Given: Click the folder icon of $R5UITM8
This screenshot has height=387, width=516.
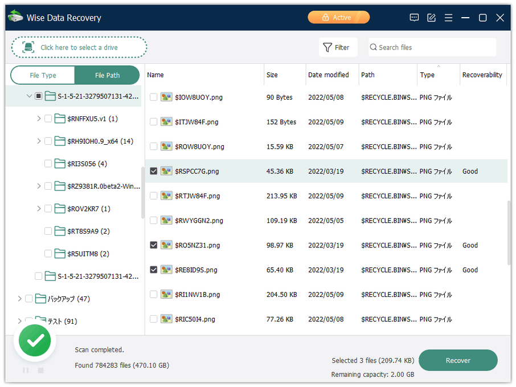Looking at the screenshot, I should coord(60,254).
